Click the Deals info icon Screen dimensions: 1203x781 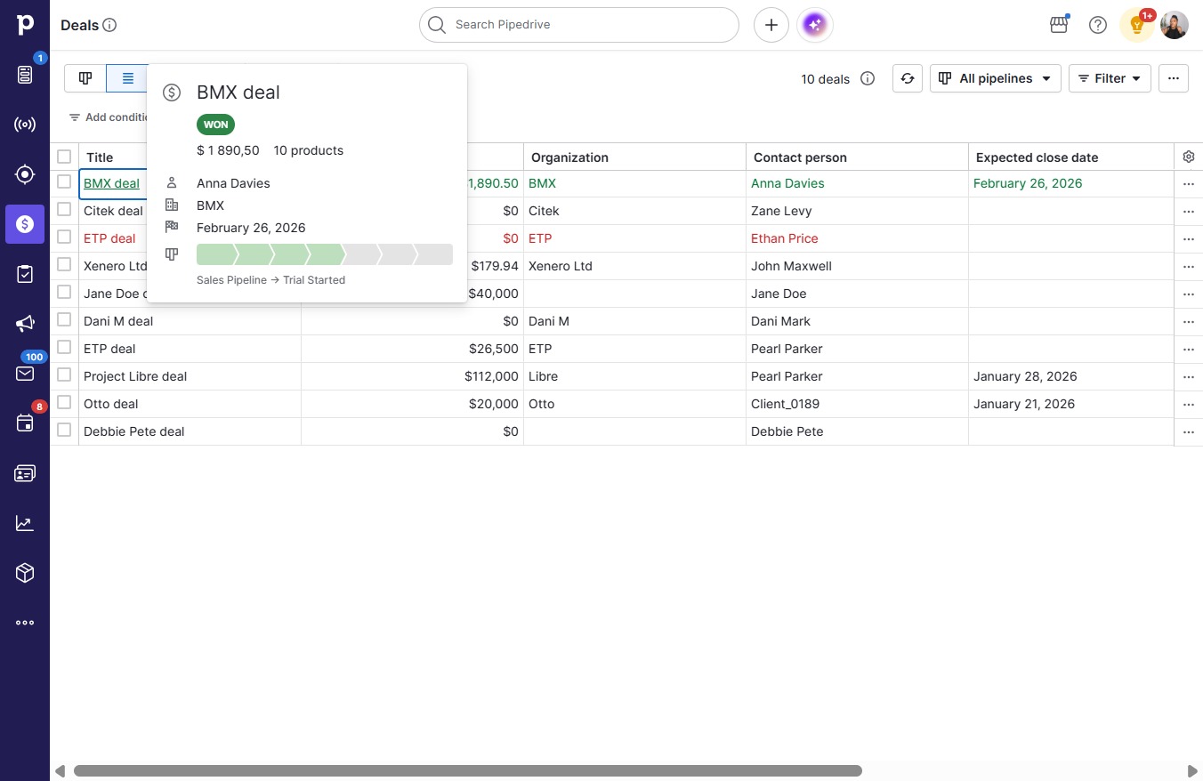(x=110, y=25)
